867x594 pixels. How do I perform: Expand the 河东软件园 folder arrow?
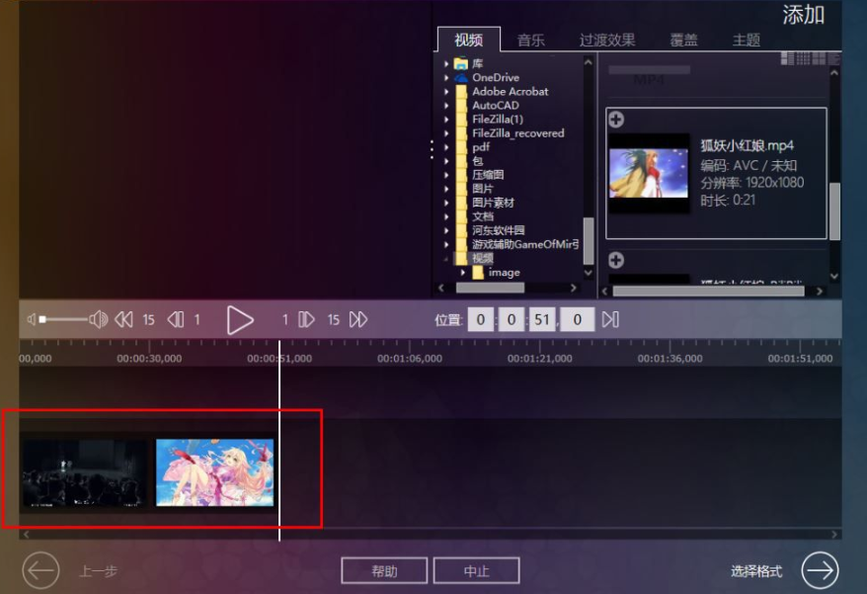coord(446,230)
